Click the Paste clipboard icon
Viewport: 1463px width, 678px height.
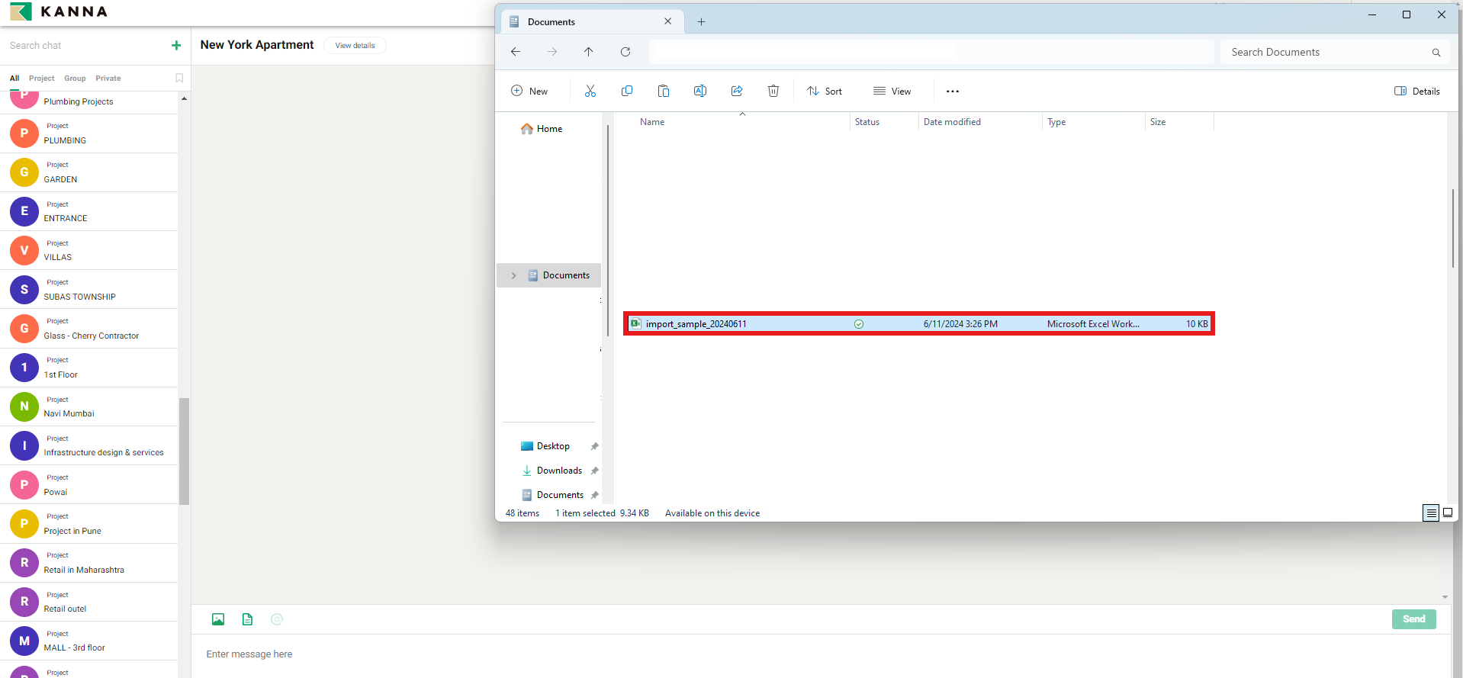[x=664, y=92]
